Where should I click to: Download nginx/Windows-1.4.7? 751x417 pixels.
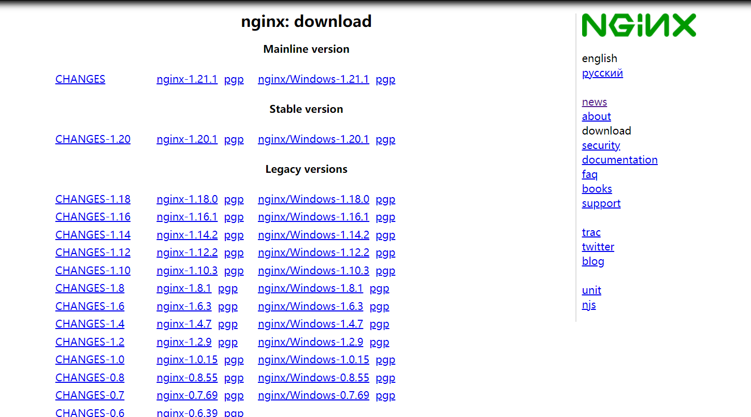point(310,324)
